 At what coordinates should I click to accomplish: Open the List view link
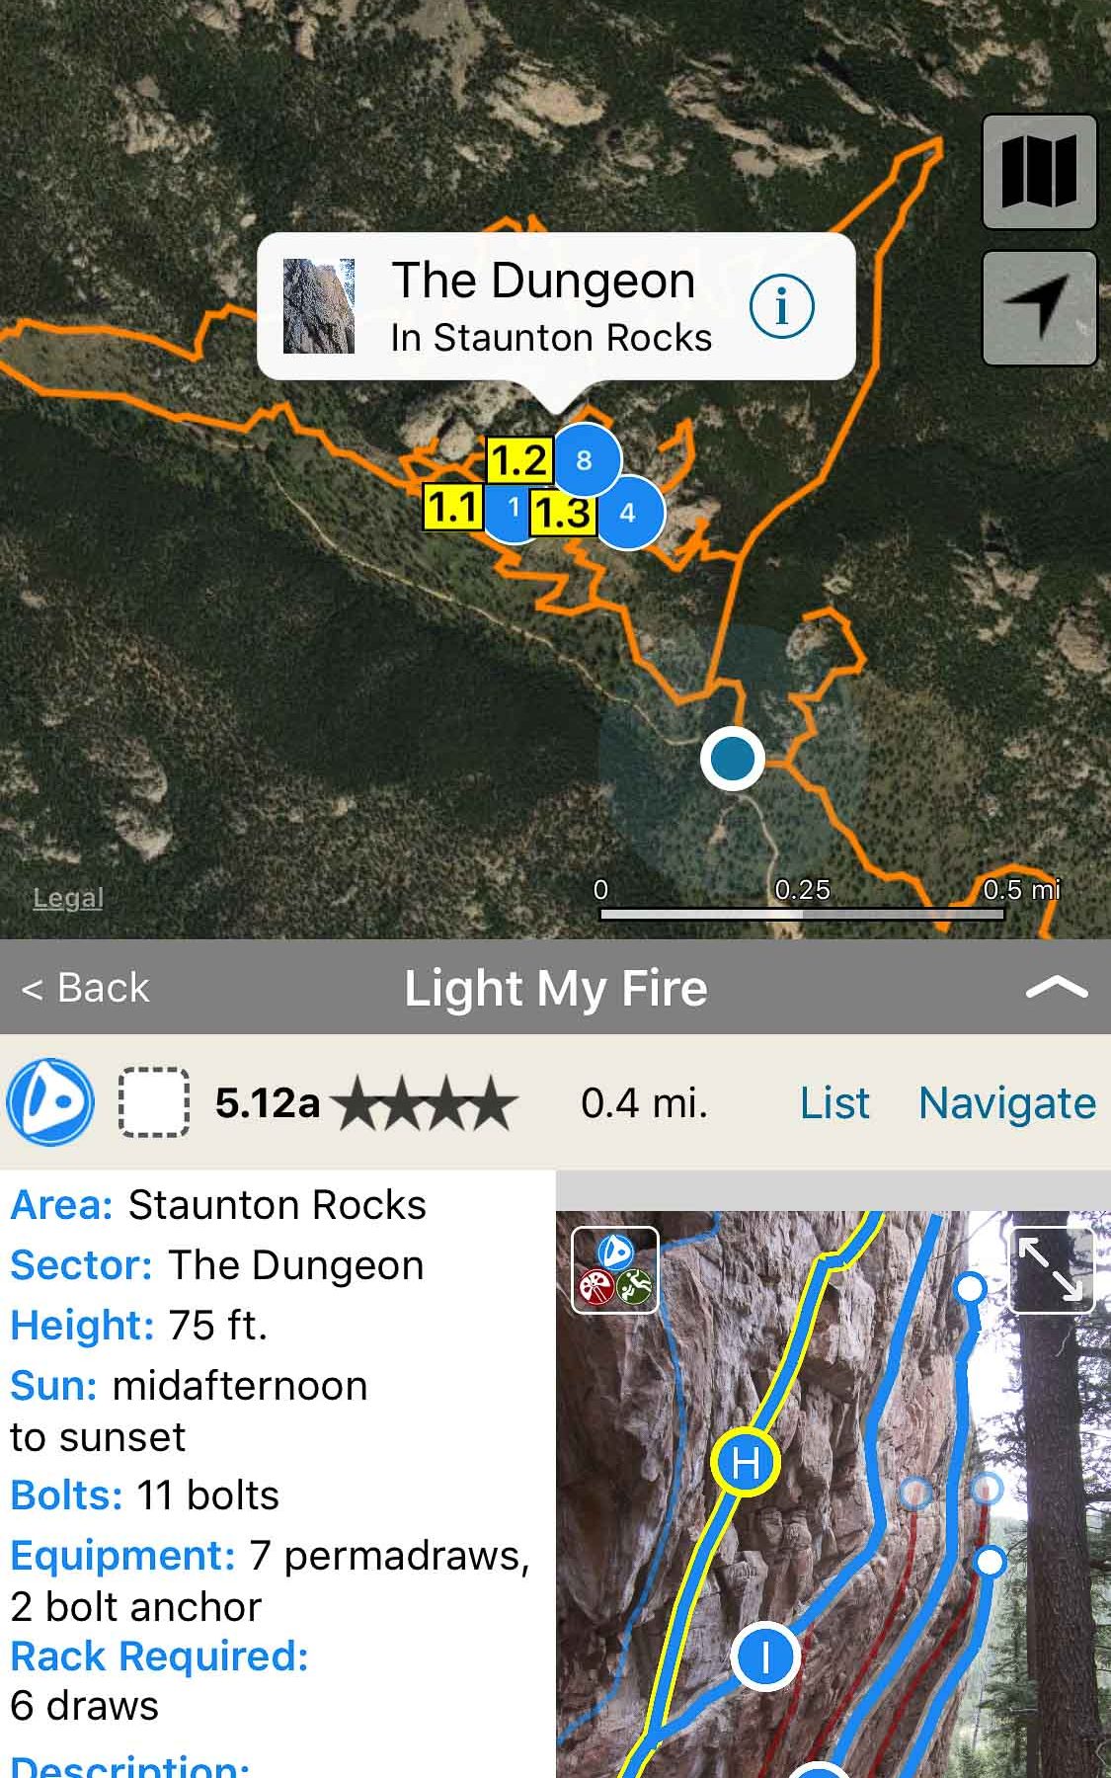(834, 1103)
